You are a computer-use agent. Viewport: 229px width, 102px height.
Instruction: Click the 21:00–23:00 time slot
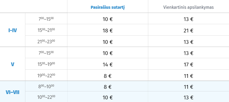point(46,41)
